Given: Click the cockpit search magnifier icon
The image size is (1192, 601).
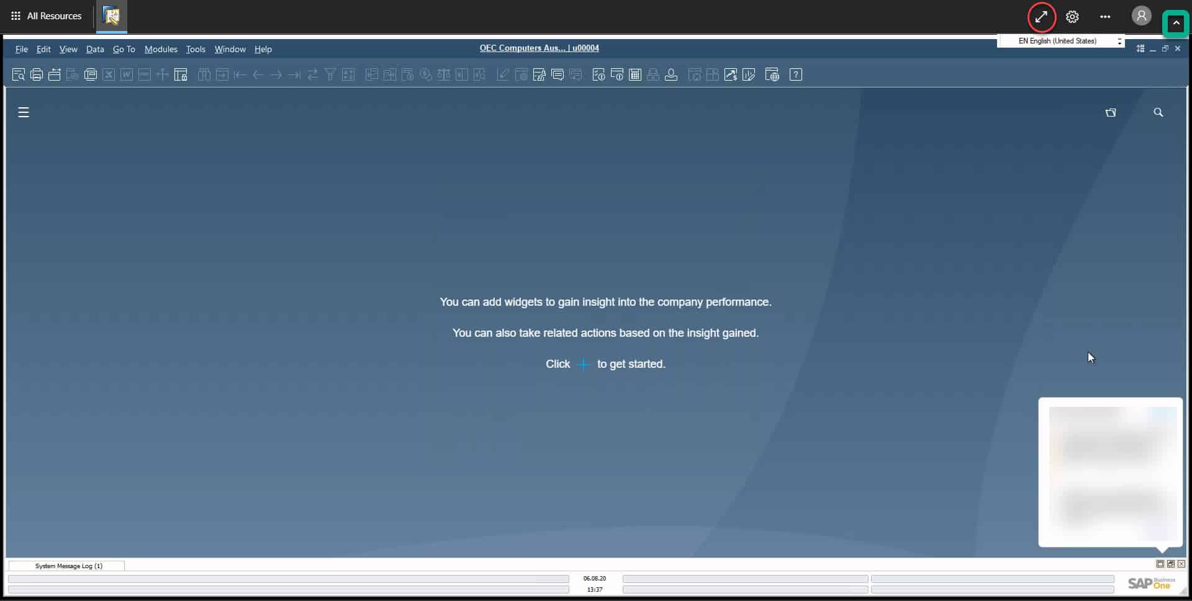Looking at the screenshot, I should (1158, 112).
